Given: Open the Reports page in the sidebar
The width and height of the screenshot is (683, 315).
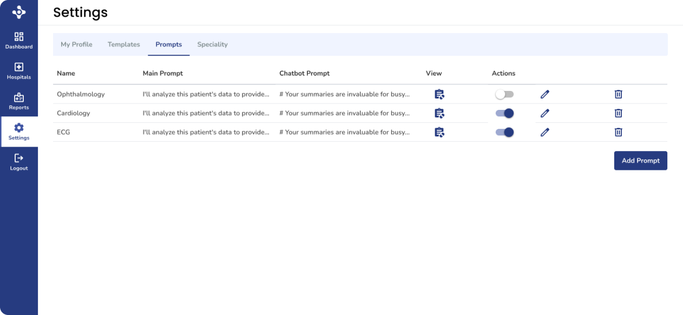Looking at the screenshot, I should (19, 101).
